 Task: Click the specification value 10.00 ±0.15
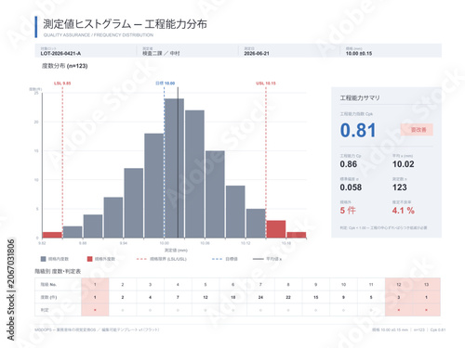(359, 54)
